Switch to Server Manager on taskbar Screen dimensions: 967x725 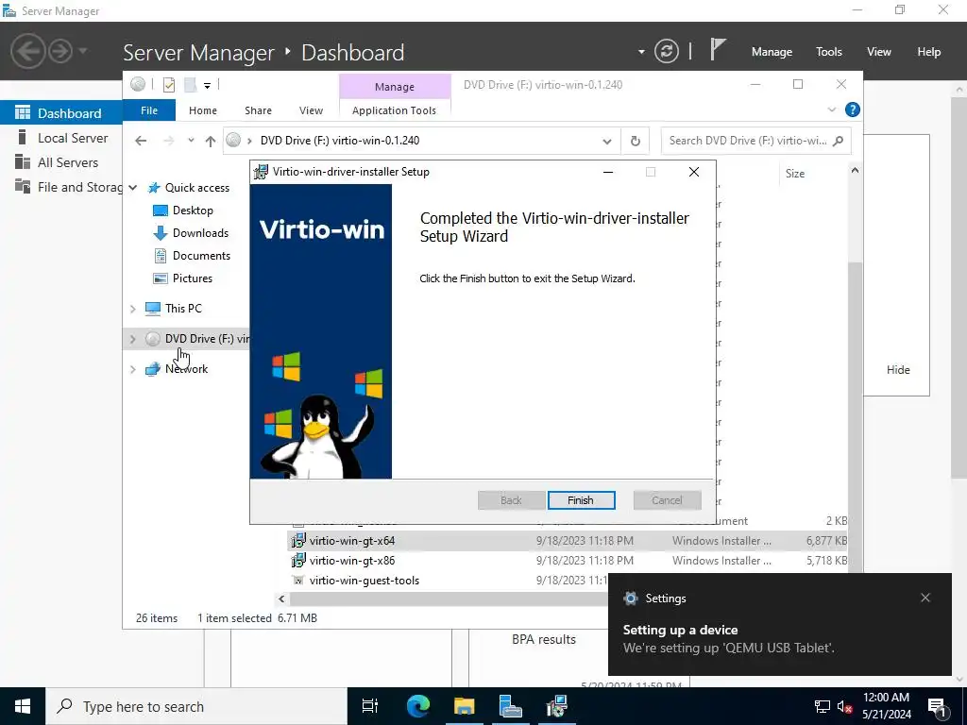(x=510, y=706)
